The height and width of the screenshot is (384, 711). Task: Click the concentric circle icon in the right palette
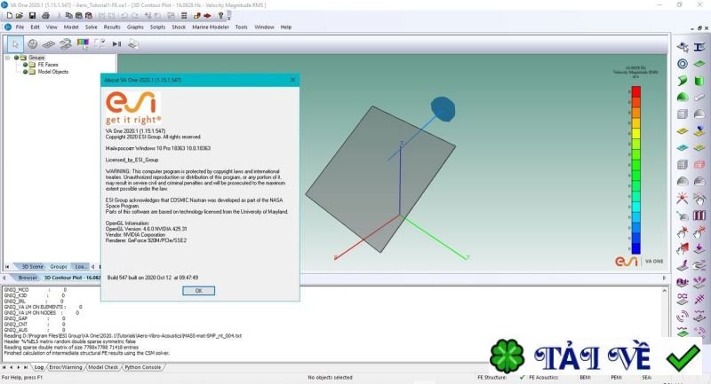683,64
